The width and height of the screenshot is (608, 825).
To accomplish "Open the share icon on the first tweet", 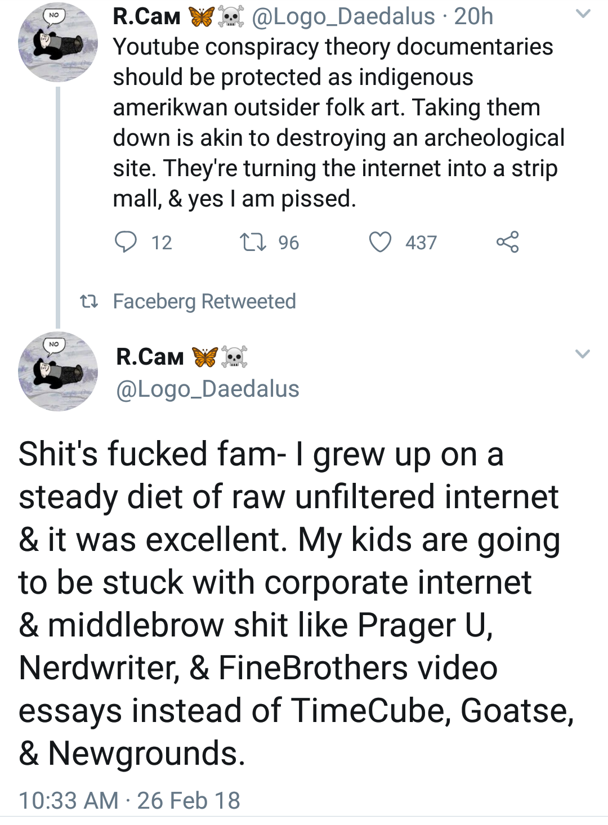I will click(x=507, y=242).
